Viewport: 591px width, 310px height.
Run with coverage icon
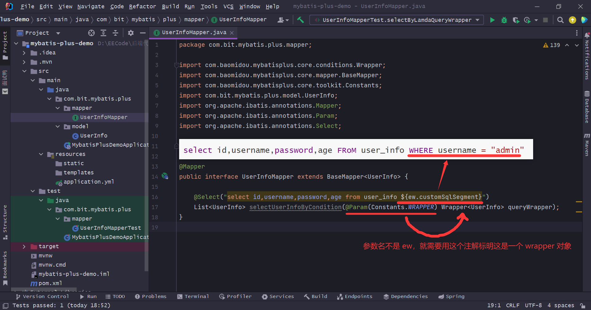[516, 20]
